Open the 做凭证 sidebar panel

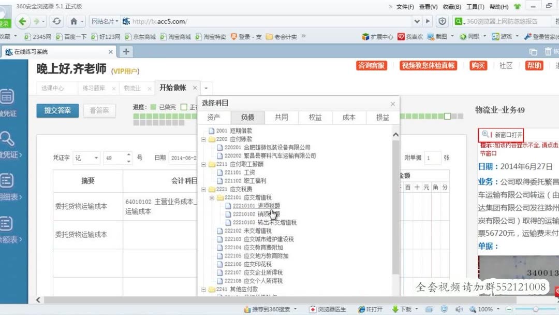coord(7,99)
